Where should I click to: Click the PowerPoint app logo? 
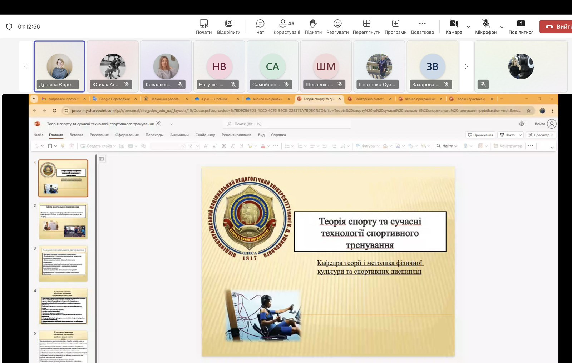click(37, 124)
